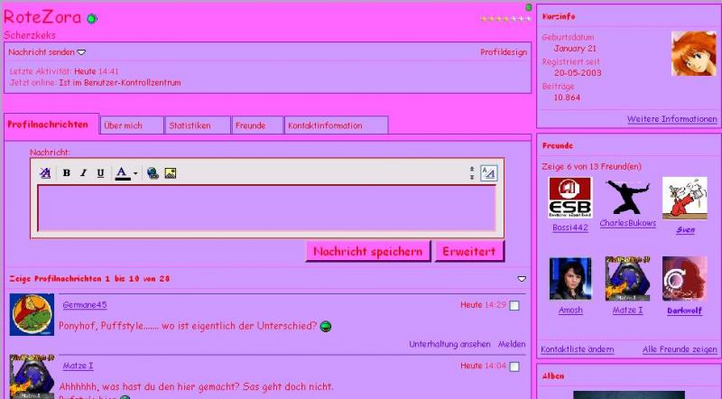
Task: Apply the current font color swatch
Action: pyautogui.click(x=123, y=173)
